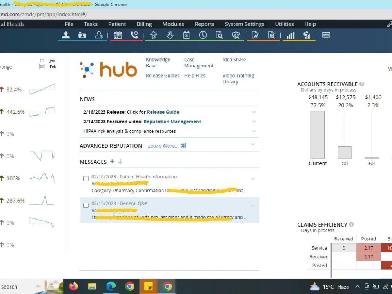Viewport: 392px width, 294px height.
Task: Click the clock icon in toolbar
Action: [203, 35]
